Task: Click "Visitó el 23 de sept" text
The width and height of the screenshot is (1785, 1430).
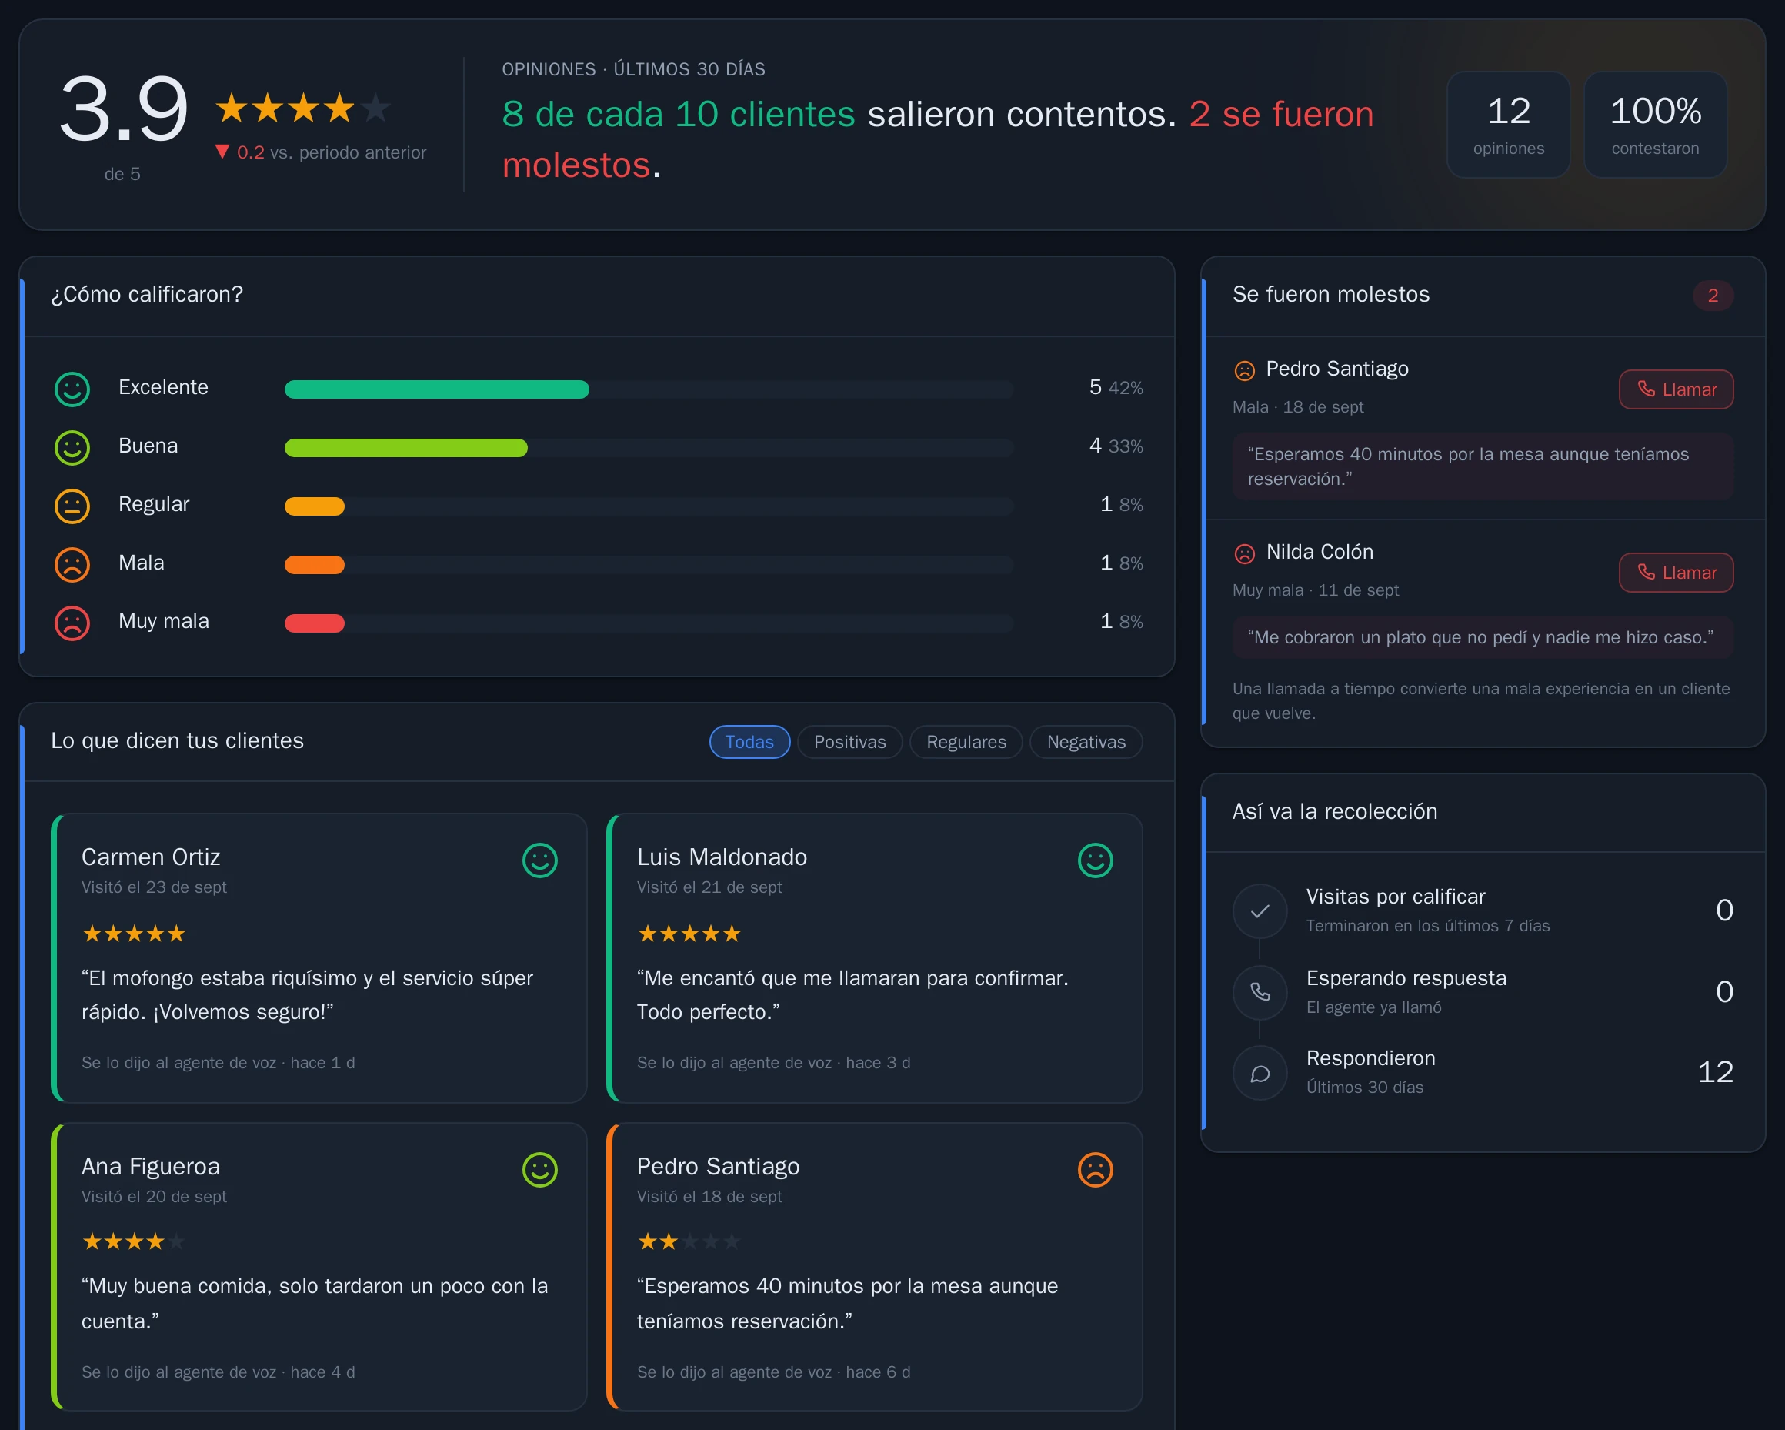Action: (x=154, y=887)
